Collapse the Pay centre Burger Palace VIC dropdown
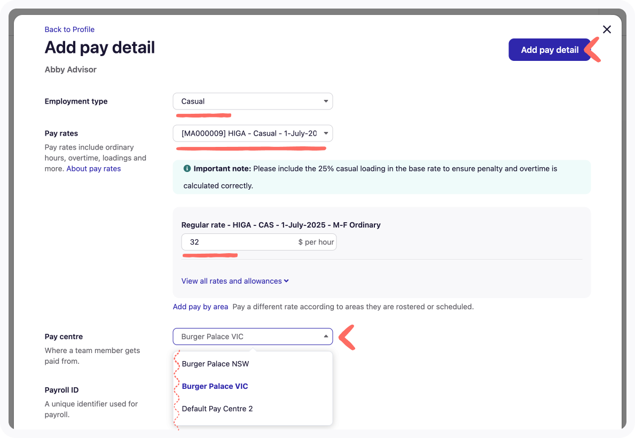Image resolution: width=635 pixels, height=438 pixels. [252, 337]
